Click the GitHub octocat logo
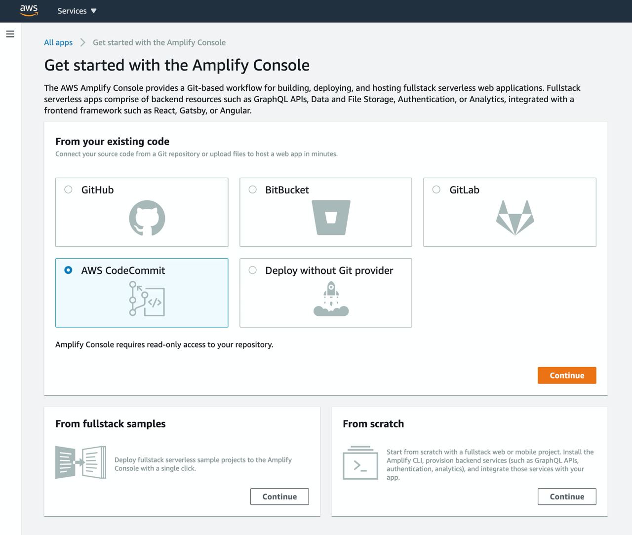 coord(147,218)
